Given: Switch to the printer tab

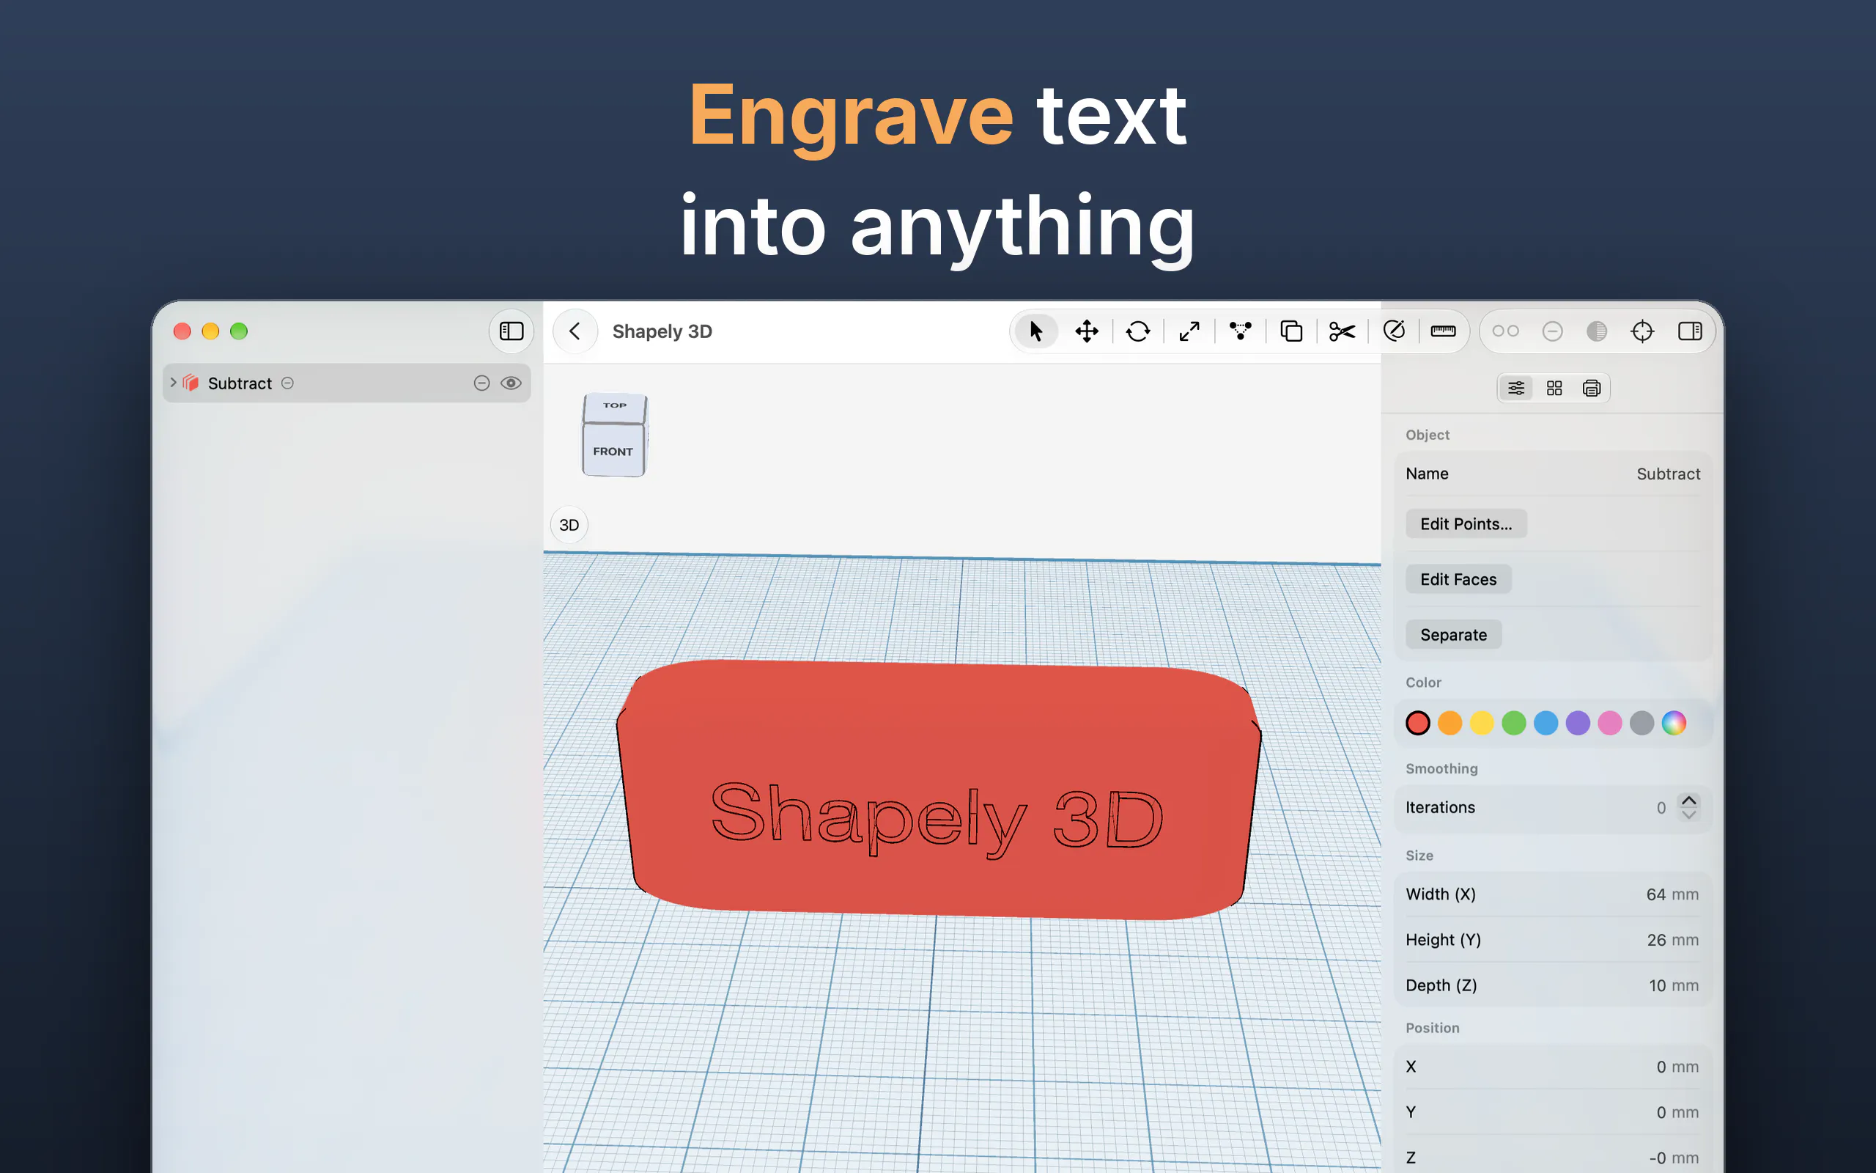Looking at the screenshot, I should pyautogui.click(x=1592, y=388).
